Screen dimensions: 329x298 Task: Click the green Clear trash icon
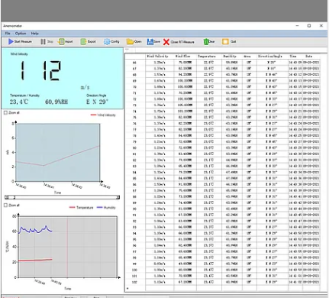tap(206, 42)
